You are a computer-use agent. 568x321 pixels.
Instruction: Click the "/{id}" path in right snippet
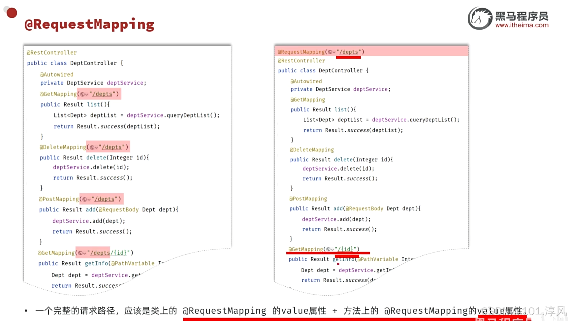[346, 249]
